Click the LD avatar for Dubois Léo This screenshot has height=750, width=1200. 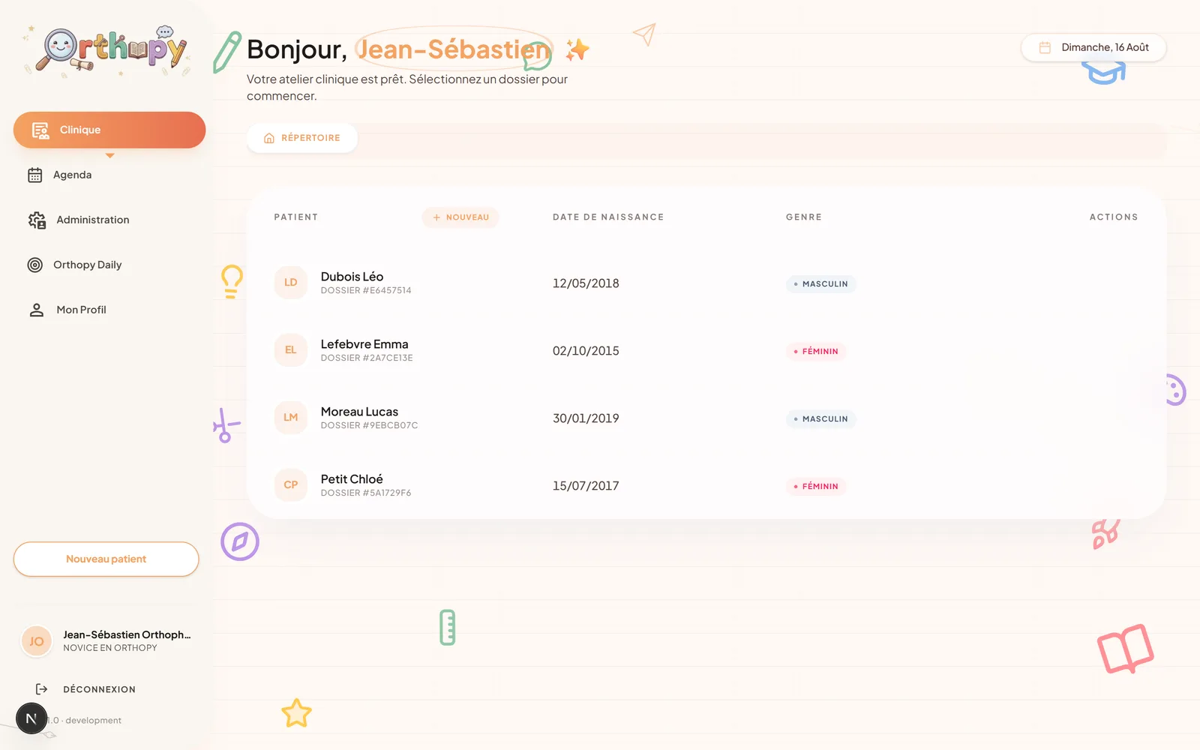291,283
